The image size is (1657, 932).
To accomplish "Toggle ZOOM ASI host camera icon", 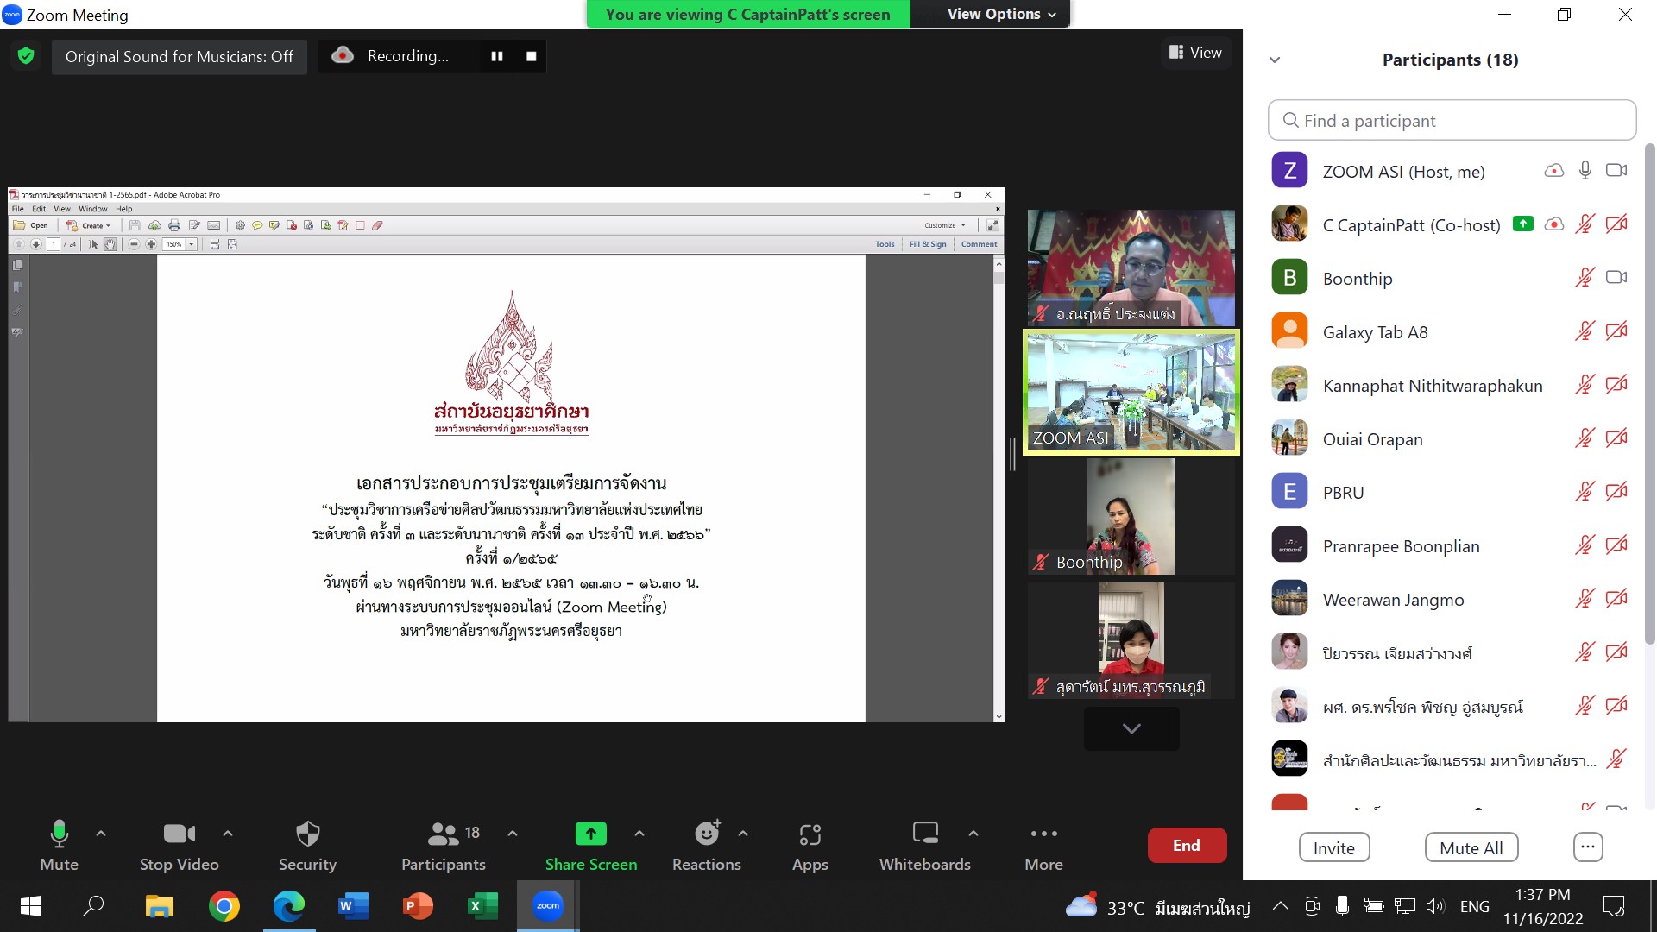I will (x=1616, y=171).
